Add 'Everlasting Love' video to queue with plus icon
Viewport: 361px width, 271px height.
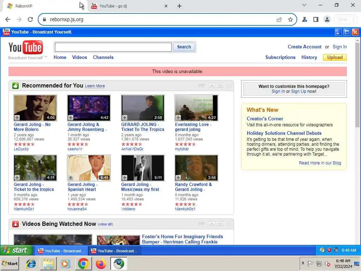pyautogui.click(x=178, y=118)
